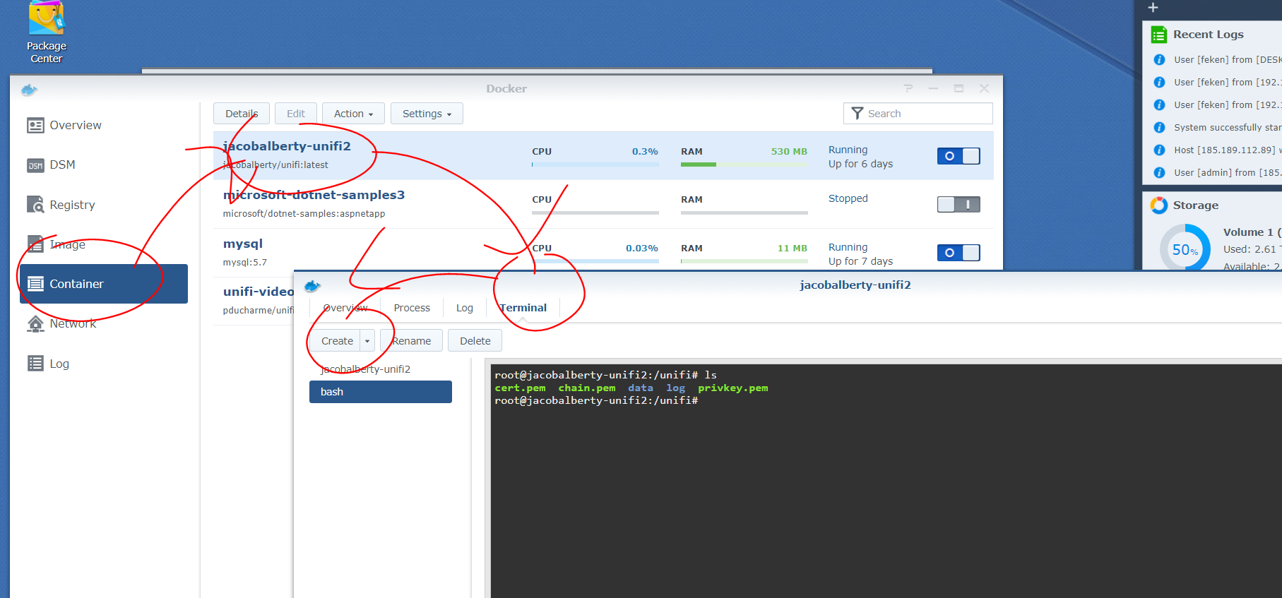Select Registry in Docker sidebar

tap(104, 205)
